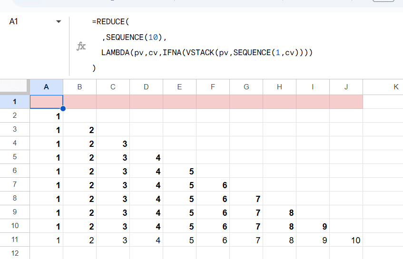Click the highlighted empty cell J1
The width and height of the screenshot is (403, 259).
[346, 102]
